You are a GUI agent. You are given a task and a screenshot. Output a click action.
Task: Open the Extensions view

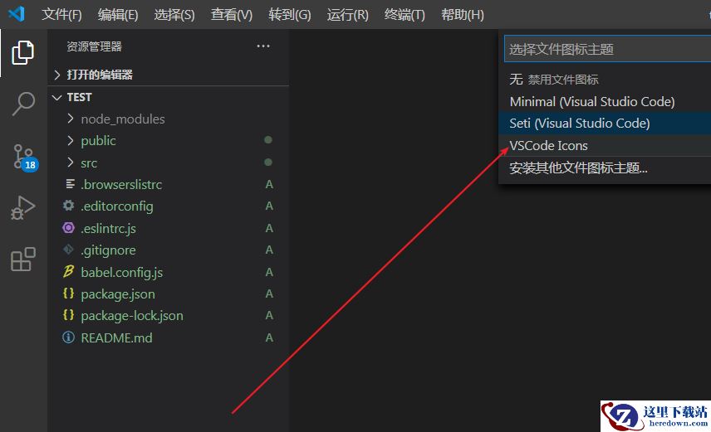[x=23, y=260]
